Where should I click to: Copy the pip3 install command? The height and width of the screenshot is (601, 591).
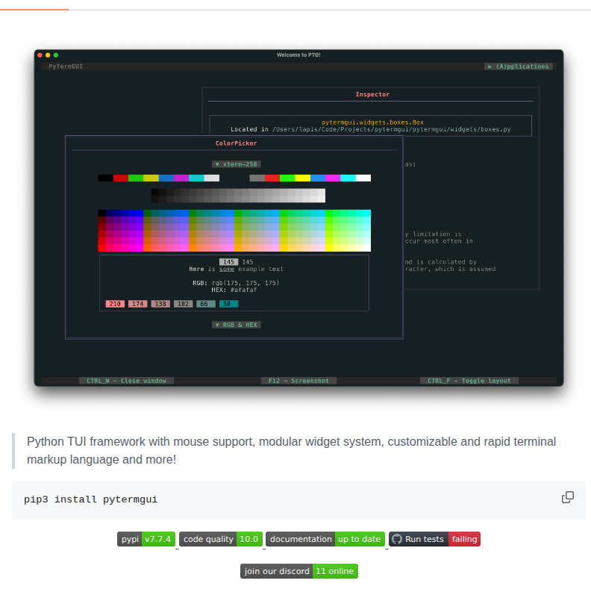(x=567, y=497)
